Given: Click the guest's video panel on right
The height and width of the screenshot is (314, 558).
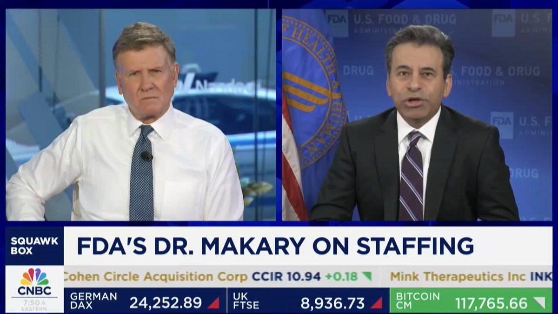Looking at the screenshot, I should pos(417,114).
